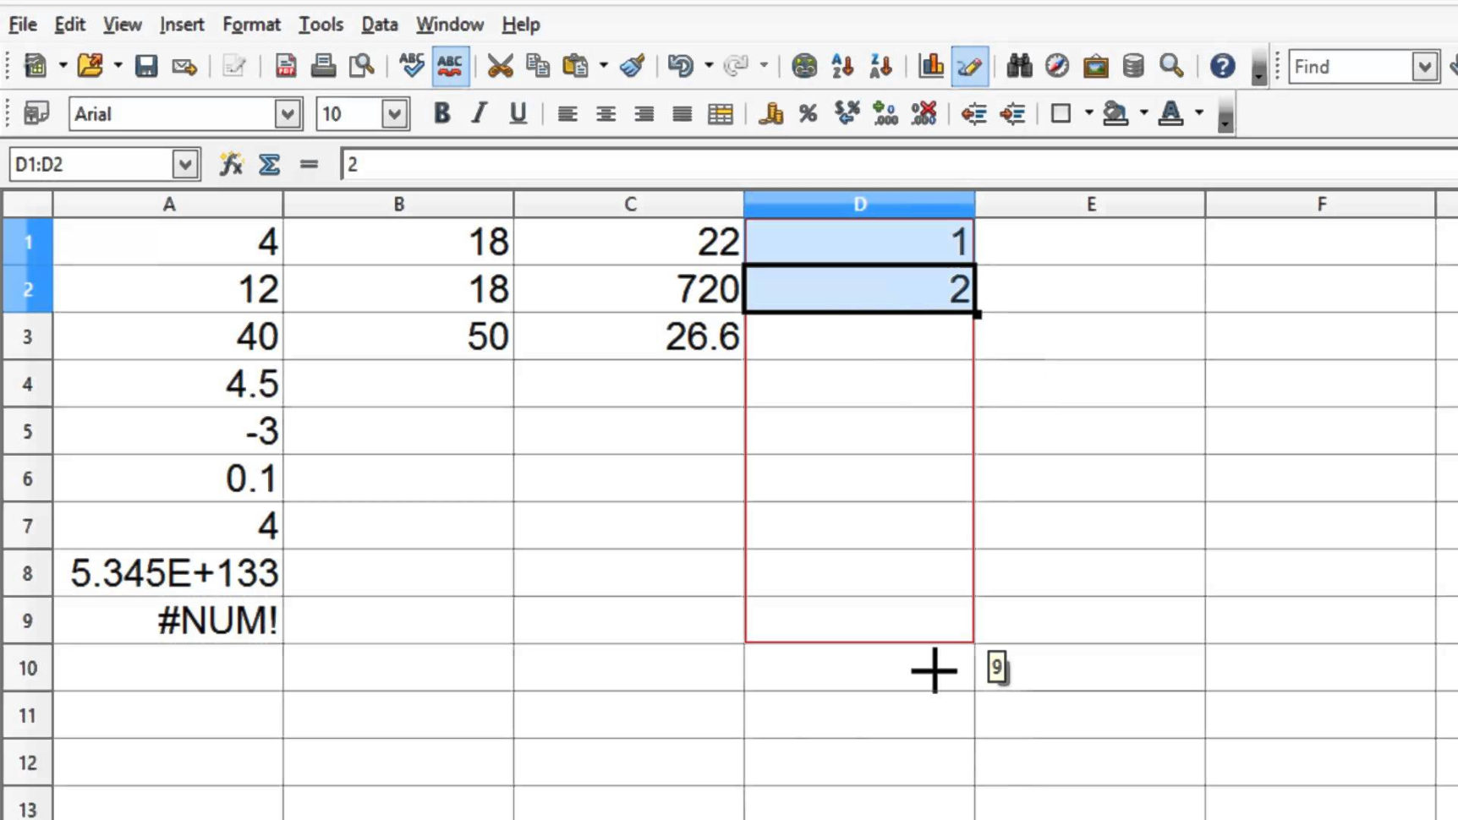Open the Gallery
Image resolution: width=1458 pixels, height=820 pixels.
click(x=1095, y=65)
